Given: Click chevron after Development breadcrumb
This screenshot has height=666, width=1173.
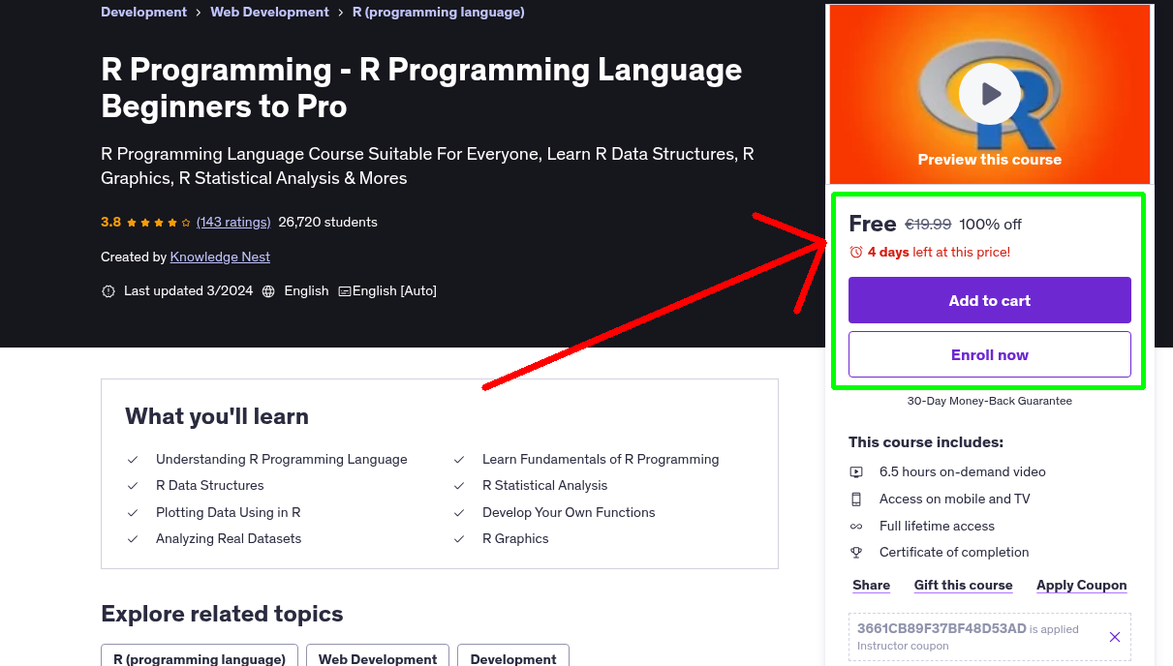Looking at the screenshot, I should pyautogui.click(x=199, y=13).
